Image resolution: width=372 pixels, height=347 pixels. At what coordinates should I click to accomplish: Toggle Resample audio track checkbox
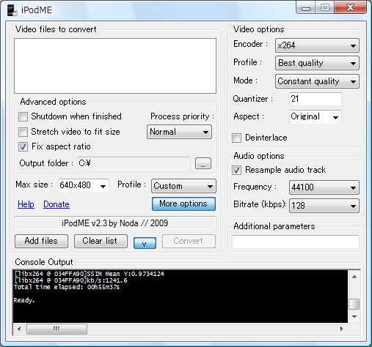click(236, 170)
